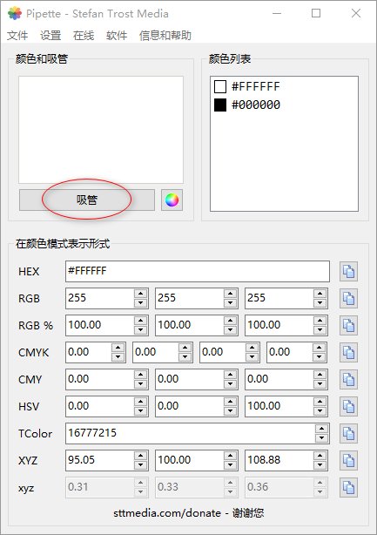Increase the RGB green value

coord(231,294)
